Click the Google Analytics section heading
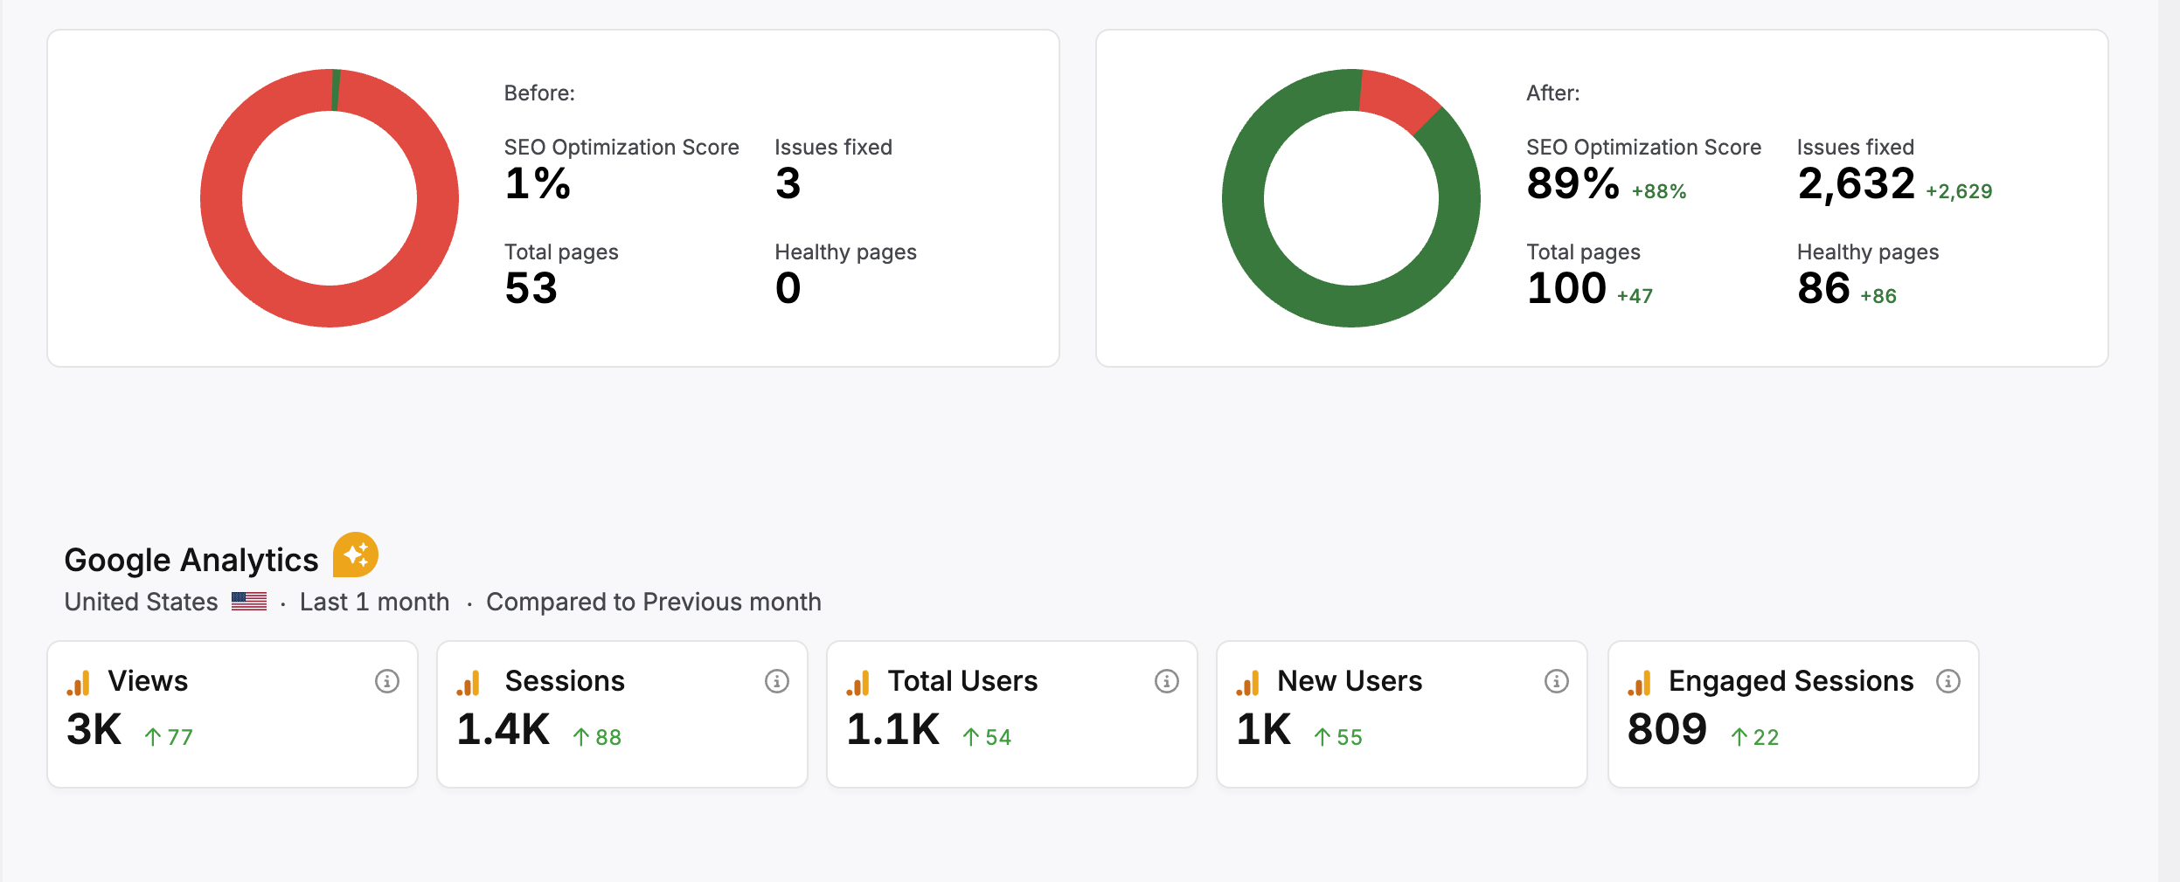Viewport: 2180px width, 882px height. 191,560
